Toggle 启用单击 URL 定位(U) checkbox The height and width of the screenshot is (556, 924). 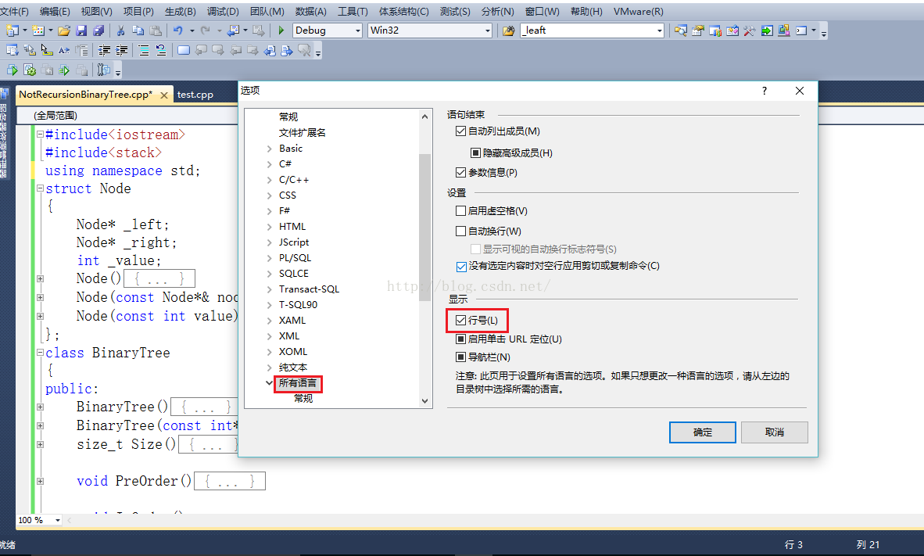click(460, 339)
